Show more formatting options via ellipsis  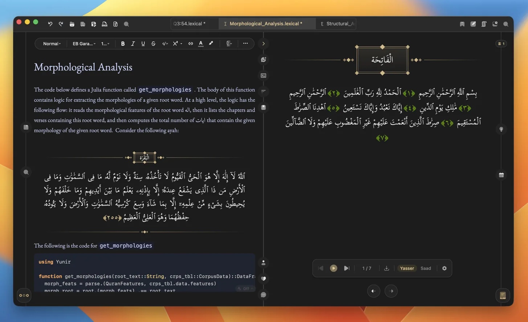[x=245, y=44]
